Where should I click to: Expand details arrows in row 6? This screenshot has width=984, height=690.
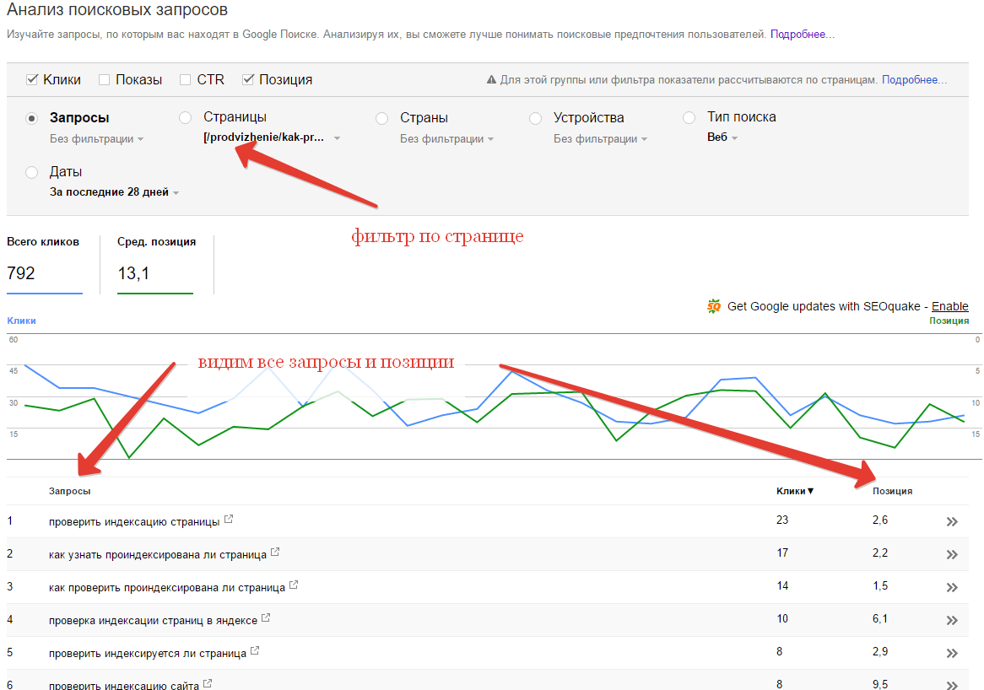[x=952, y=685]
